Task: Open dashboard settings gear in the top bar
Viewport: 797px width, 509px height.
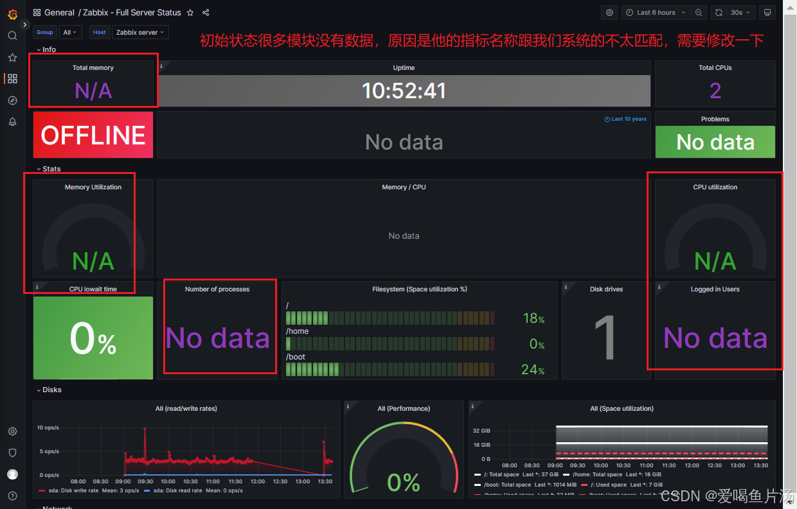Action: coord(610,12)
